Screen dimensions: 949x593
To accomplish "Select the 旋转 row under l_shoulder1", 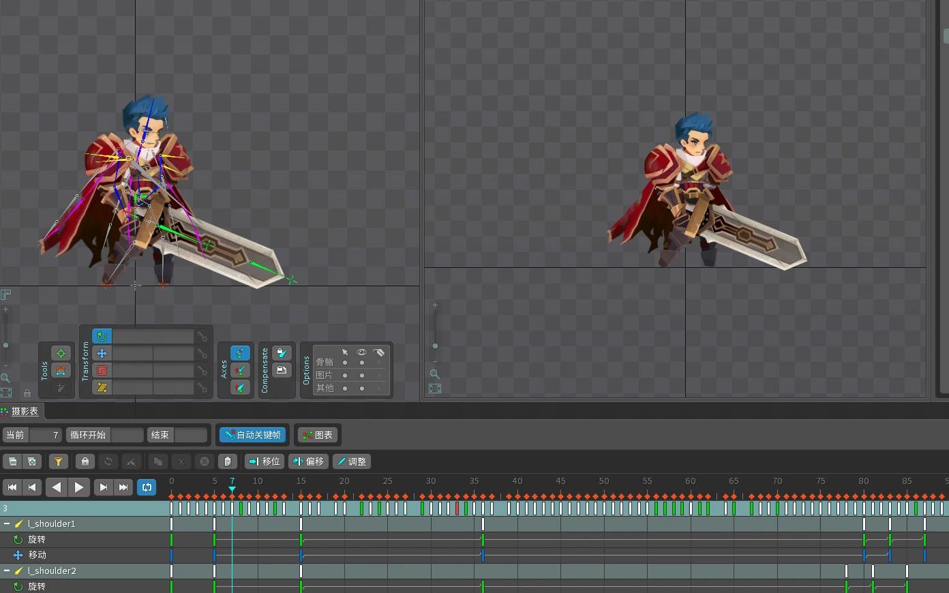I will pos(37,539).
